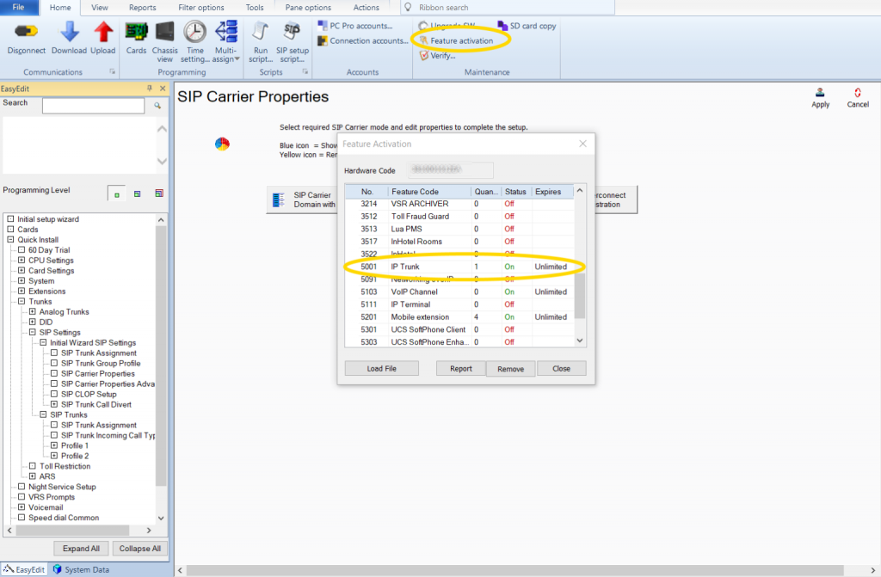Click Feature activation in Maintenance group

click(x=461, y=40)
